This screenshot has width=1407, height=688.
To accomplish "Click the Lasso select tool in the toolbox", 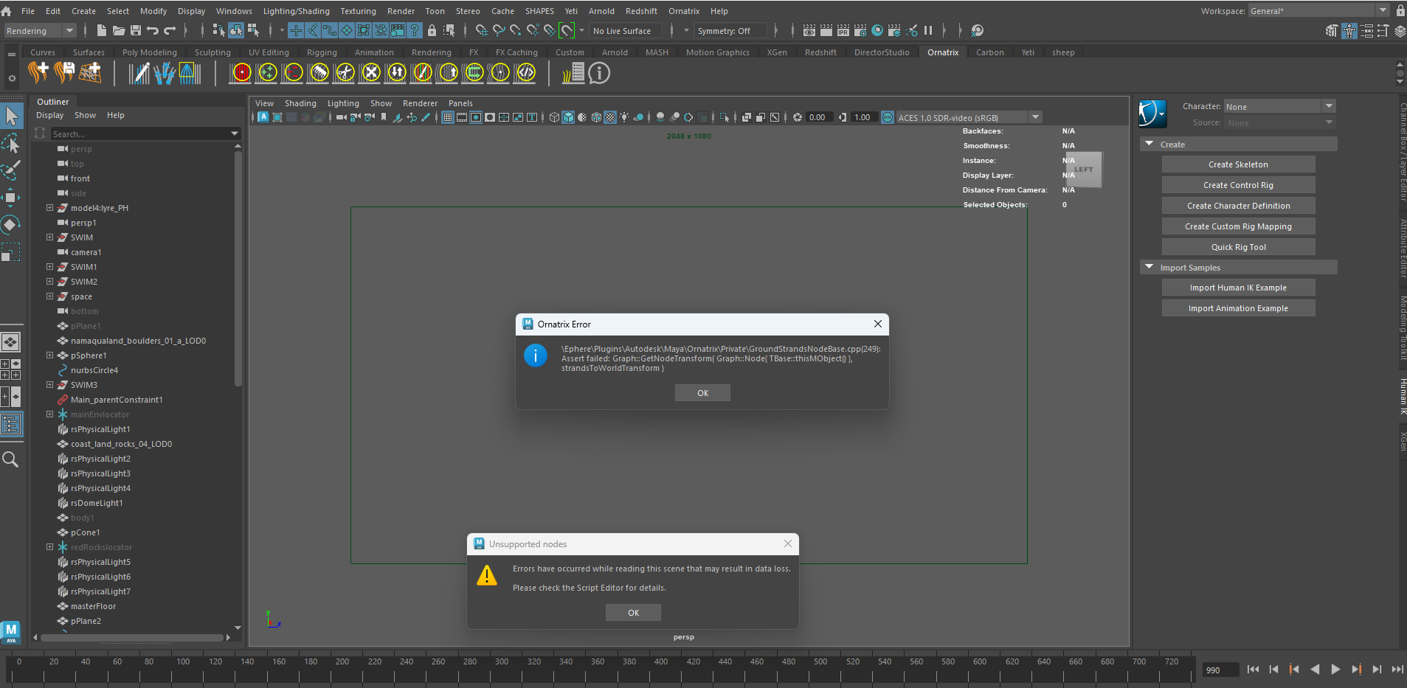I will [10, 143].
